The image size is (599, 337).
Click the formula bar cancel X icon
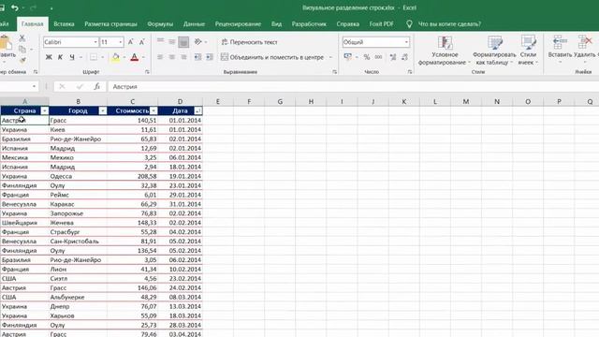point(62,87)
